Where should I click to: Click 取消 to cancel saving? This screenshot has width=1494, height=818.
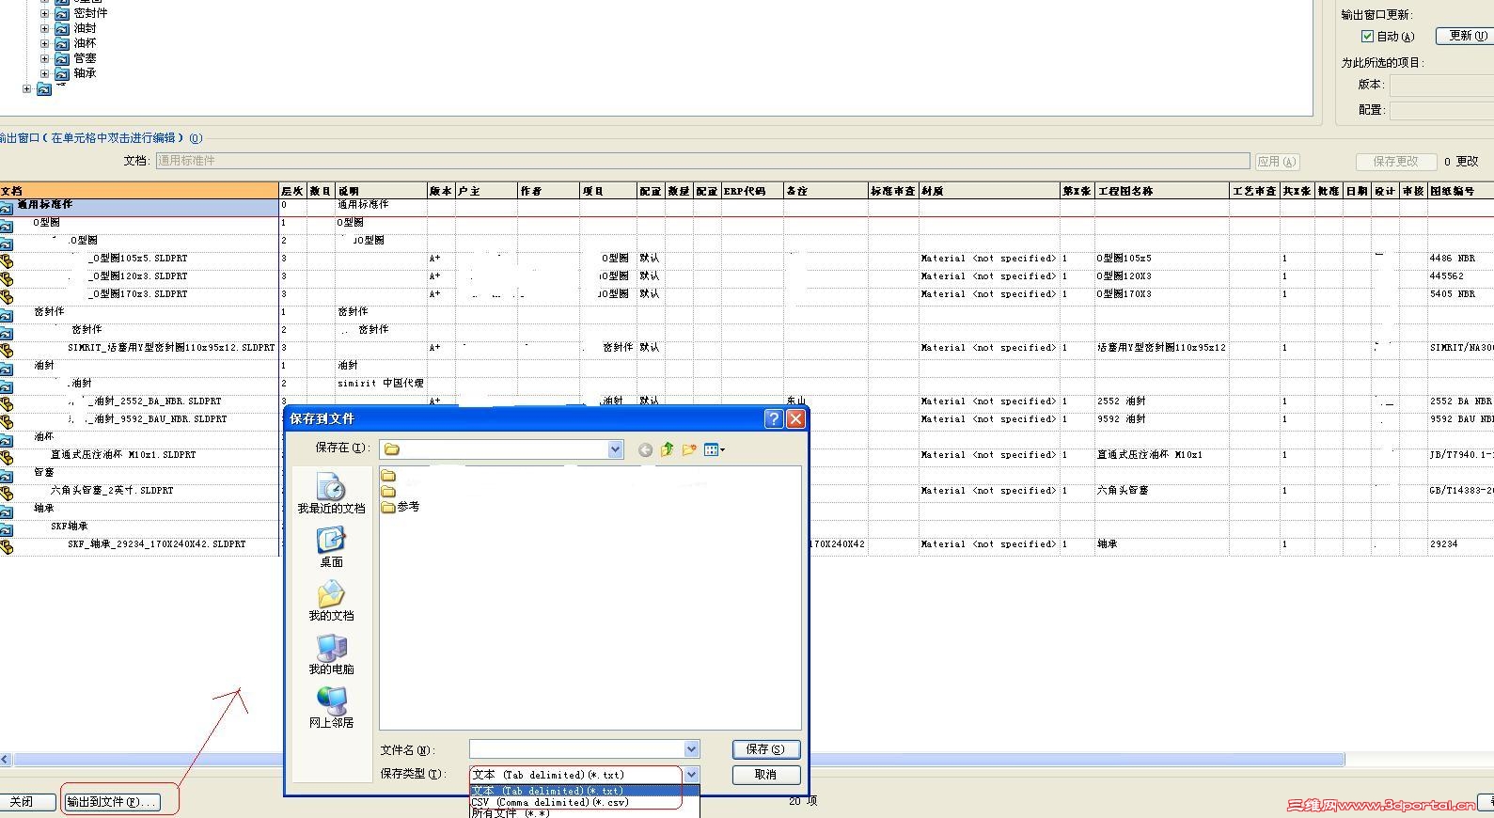point(765,775)
